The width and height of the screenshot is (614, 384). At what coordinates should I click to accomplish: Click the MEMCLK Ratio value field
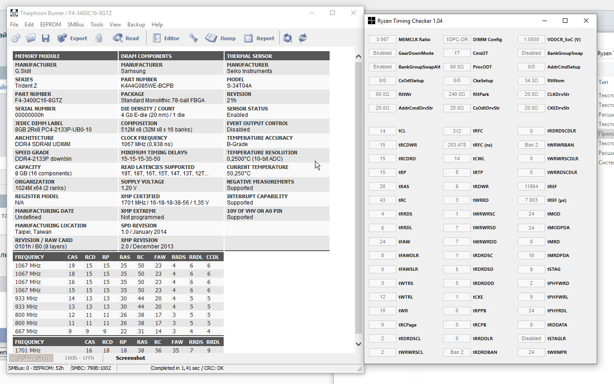(383, 39)
